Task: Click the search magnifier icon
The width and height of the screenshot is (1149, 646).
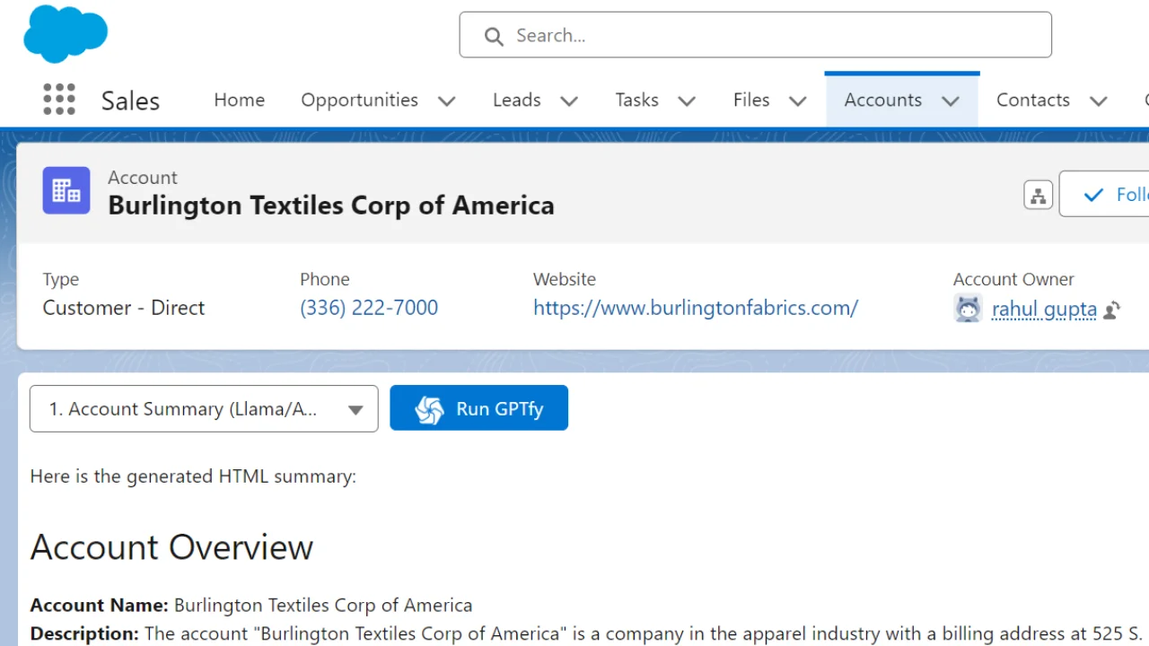Action: click(x=494, y=36)
